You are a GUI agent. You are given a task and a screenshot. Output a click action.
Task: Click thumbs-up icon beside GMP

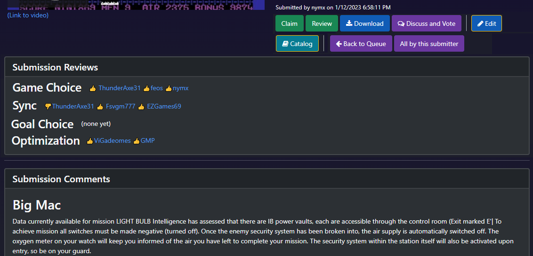point(136,141)
